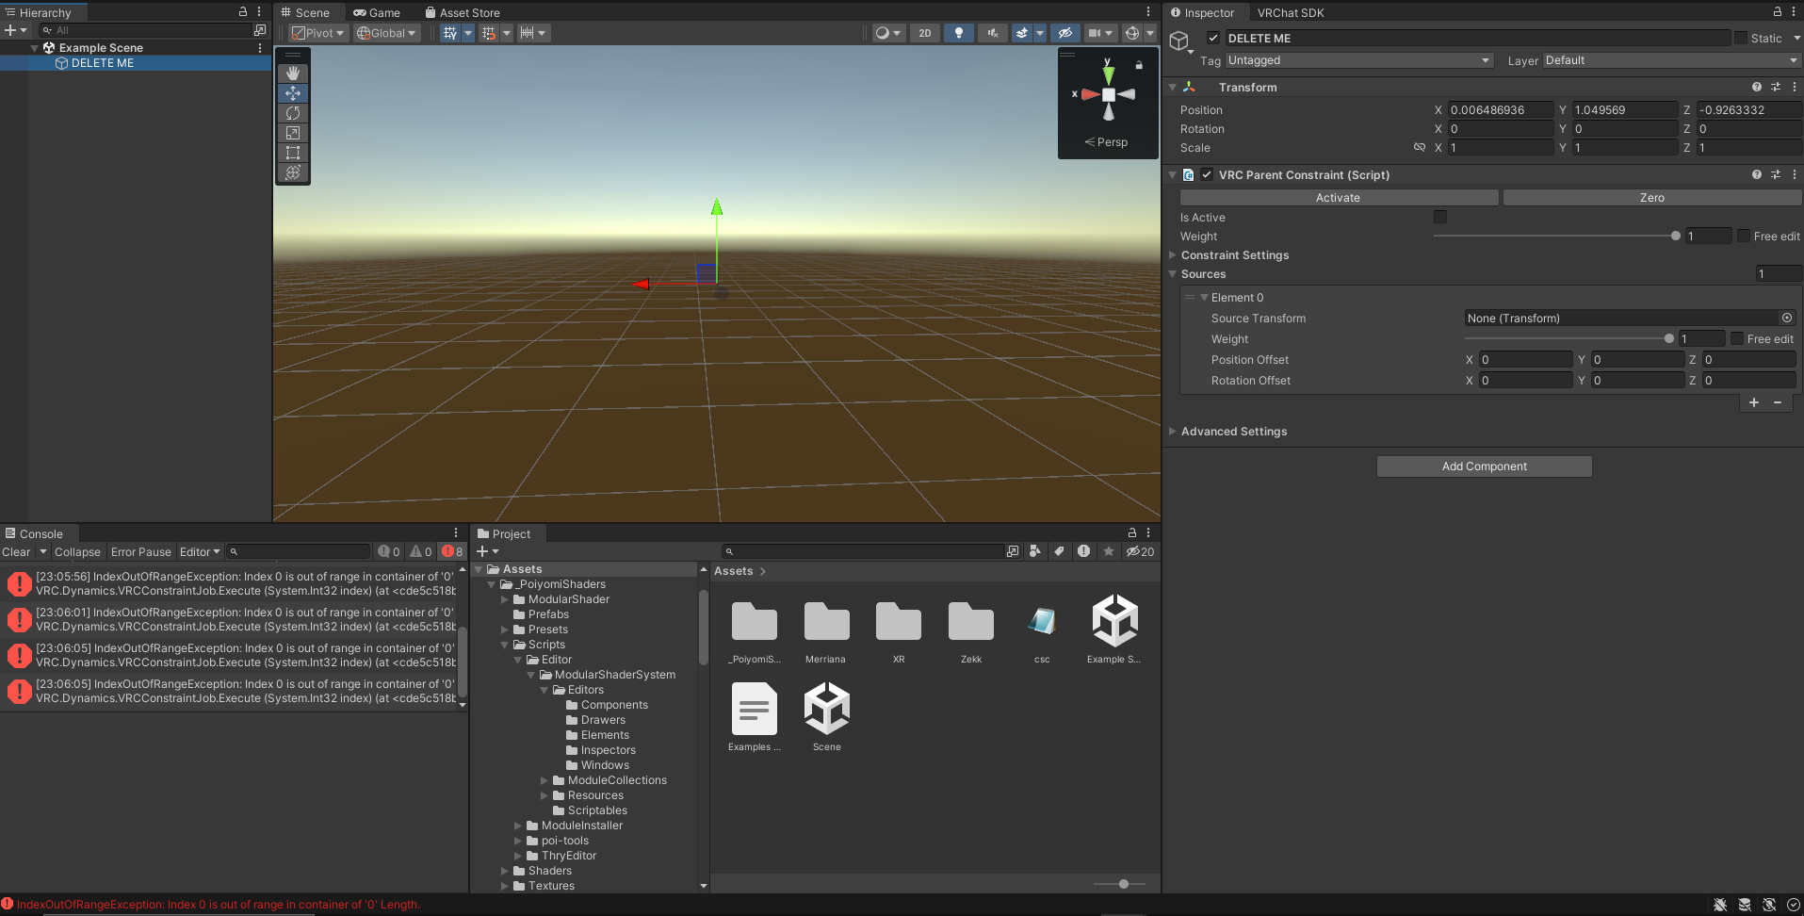Collapse Element 0 in Sources
1804x916 pixels.
coord(1204,298)
